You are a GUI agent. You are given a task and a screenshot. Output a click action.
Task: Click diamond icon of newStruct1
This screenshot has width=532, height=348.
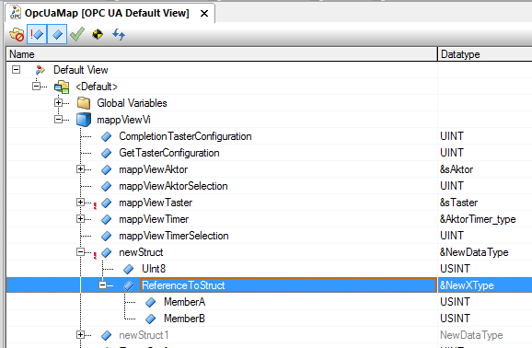[x=106, y=335]
